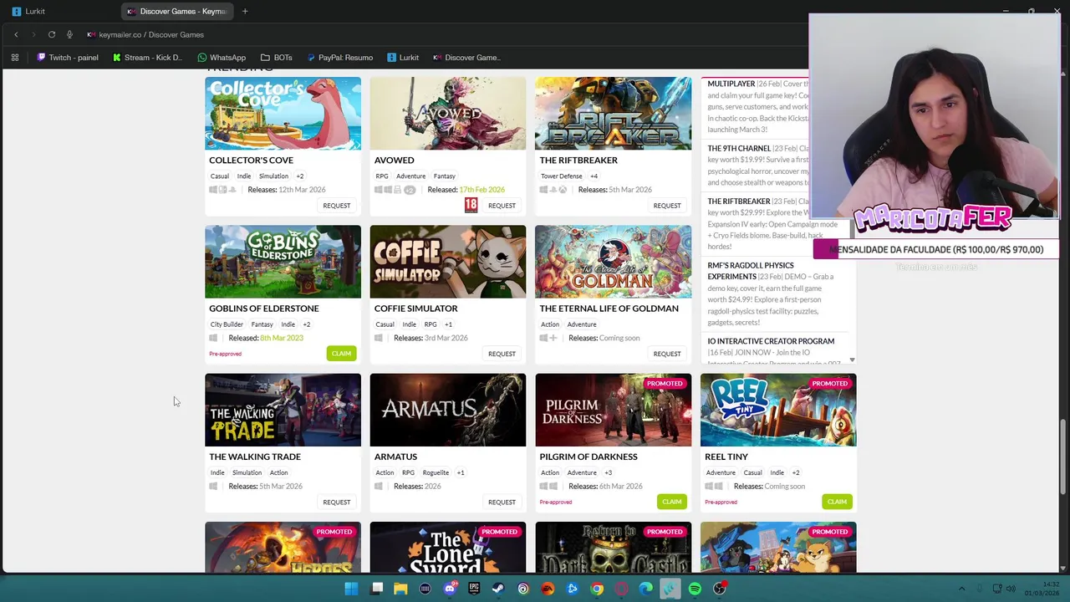Open the apps grid icon in bookmarks bar
This screenshot has width=1070, height=602.
click(x=14, y=58)
